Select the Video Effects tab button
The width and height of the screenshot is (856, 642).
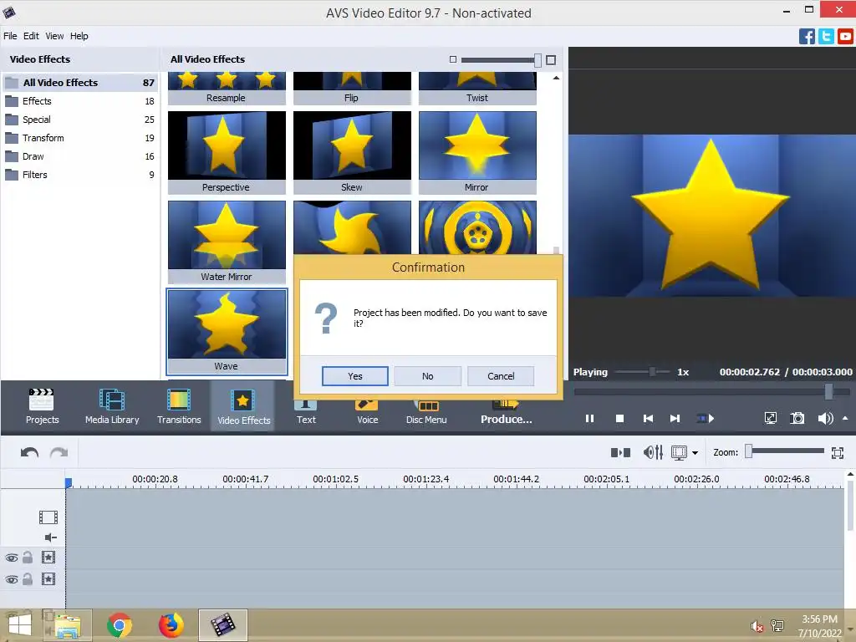(x=243, y=406)
